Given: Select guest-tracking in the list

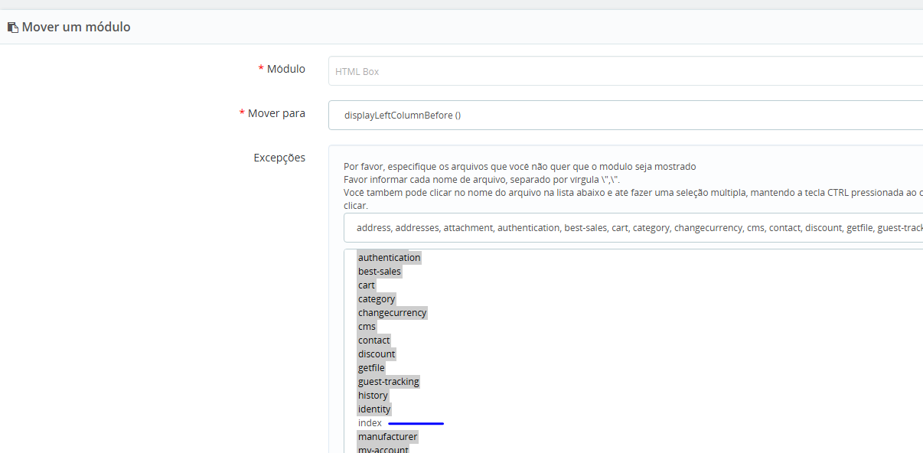Looking at the screenshot, I should point(389,382).
